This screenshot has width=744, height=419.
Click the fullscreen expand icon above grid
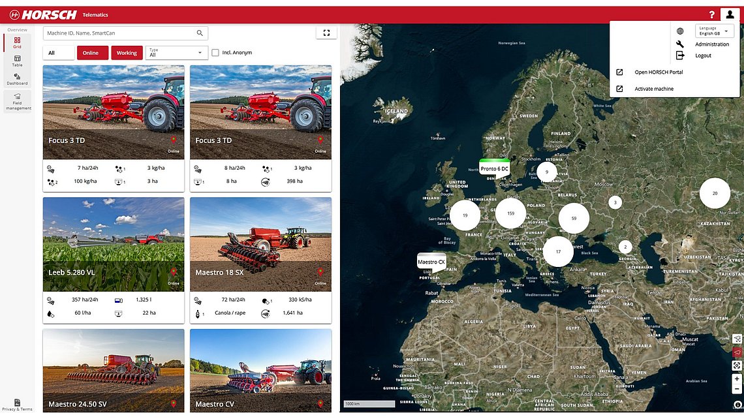pos(326,33)
